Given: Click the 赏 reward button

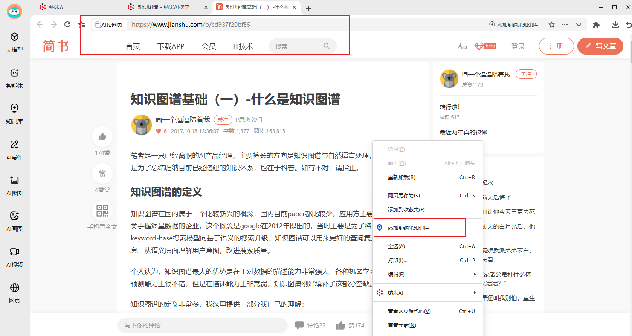Looking at the screenshot, I should pyautogui.click(x=102, y=174).
